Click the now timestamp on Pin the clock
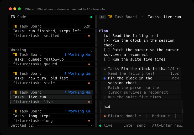 tap(175, 78)
